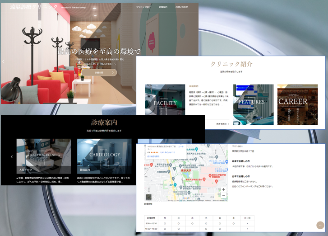Zoom in on the Google map
The height and width of the screenshot is (236, 328).
click(x=223, y=189)
